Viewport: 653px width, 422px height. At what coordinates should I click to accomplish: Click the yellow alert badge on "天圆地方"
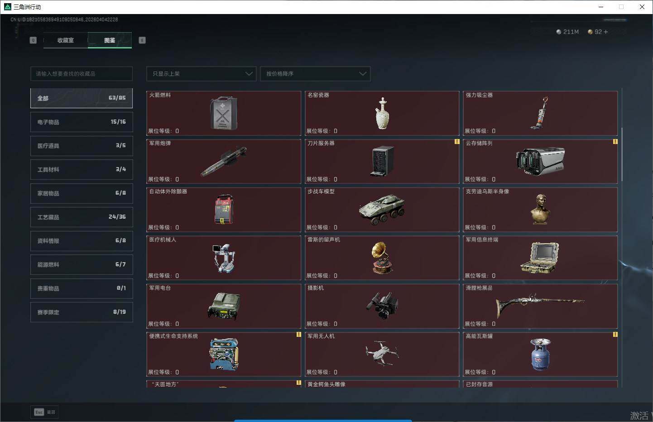pyautogui.click(x=298, y=383)
